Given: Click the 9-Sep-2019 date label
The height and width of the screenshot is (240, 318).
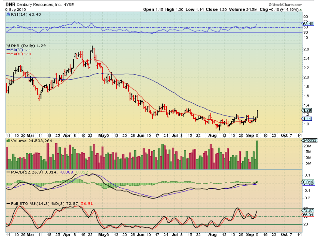Looking at the screenshot, I should (x=16, y=9).
